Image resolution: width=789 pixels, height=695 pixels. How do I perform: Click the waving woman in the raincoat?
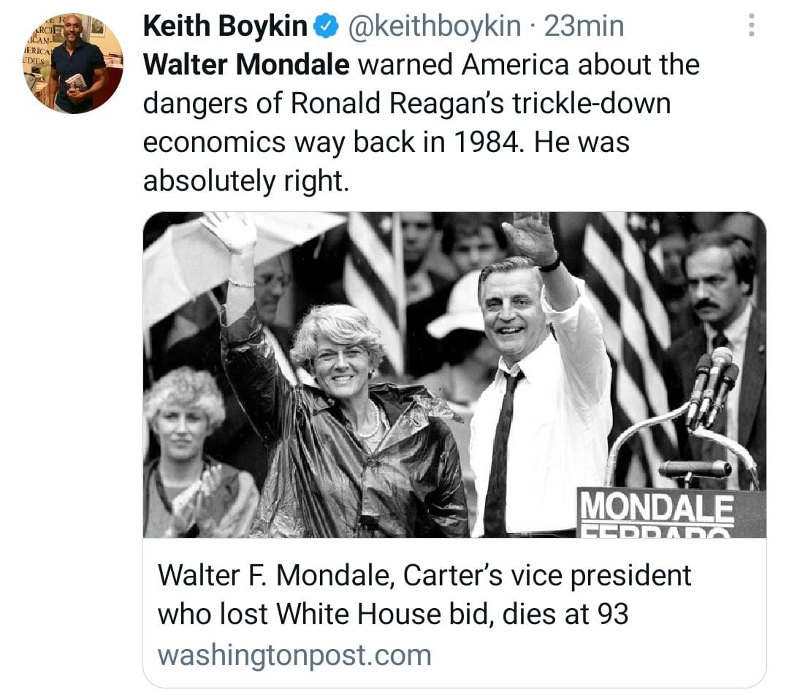[x=343, y=409]
